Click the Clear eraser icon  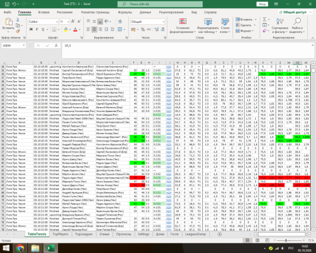click(x=265, y=31)
